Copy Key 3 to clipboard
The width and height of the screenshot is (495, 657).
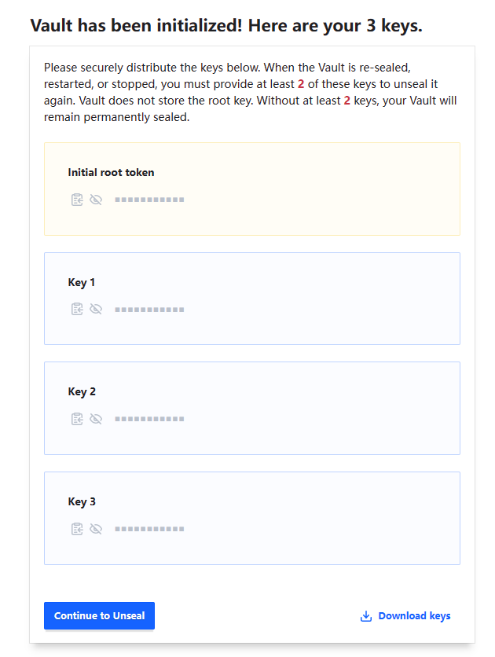[77, 529]
